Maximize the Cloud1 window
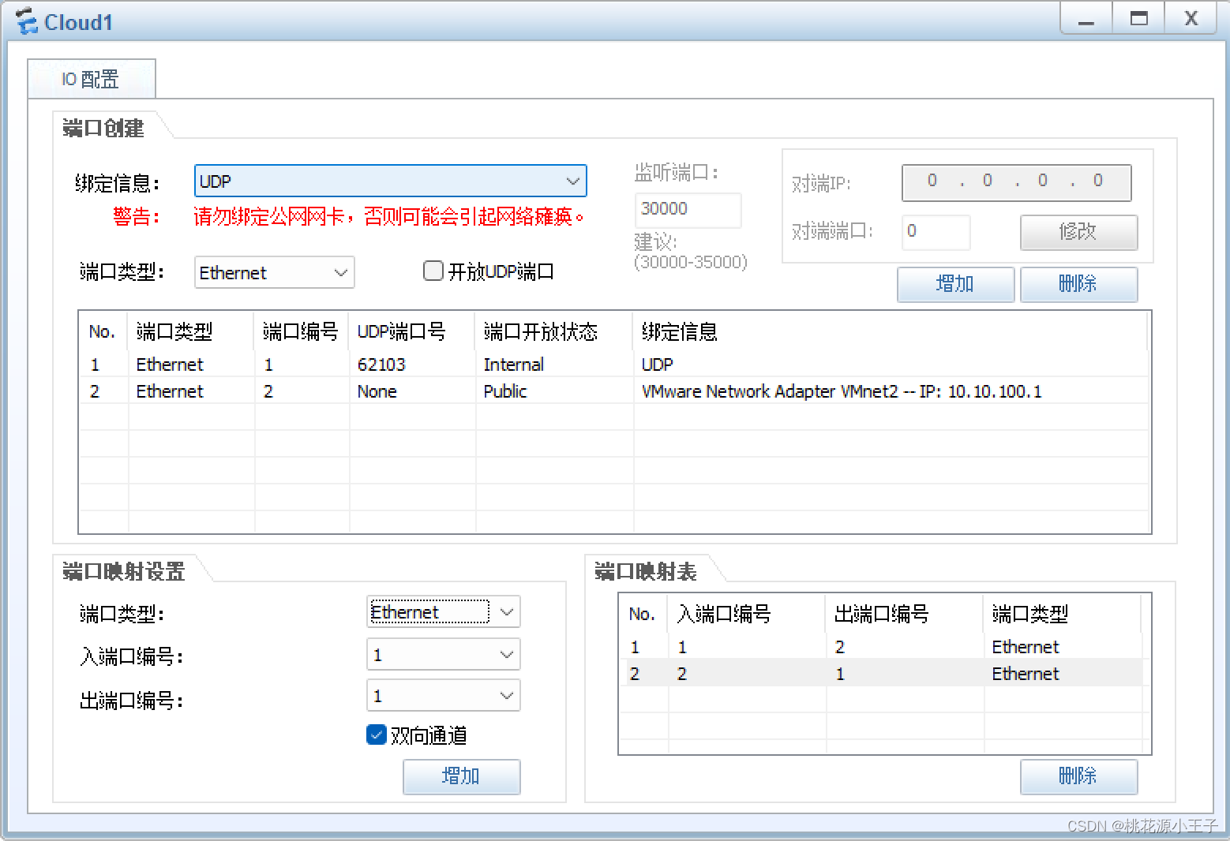The height and width of the screenshot is (841, 1230). [1138, 19]
